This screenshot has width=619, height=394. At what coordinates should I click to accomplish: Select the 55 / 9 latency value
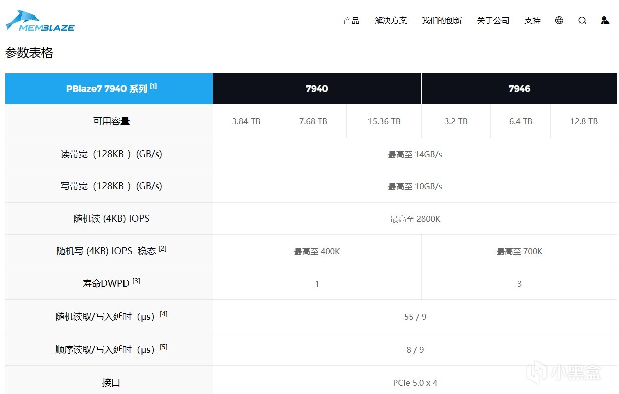pos(415,317)
